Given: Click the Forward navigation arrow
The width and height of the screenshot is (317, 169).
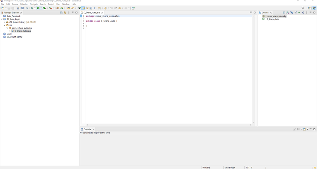Looking at the screenshot, I should (x=126, y=8).
